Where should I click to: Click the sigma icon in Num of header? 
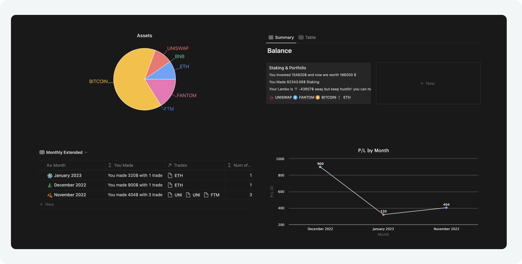tap(229, 165)
